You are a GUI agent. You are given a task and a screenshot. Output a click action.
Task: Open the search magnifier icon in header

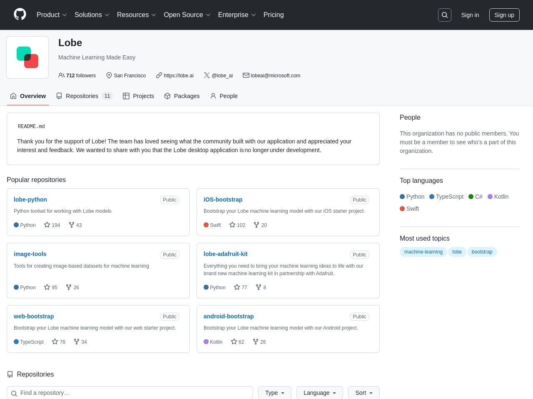[x=444, y=15]
